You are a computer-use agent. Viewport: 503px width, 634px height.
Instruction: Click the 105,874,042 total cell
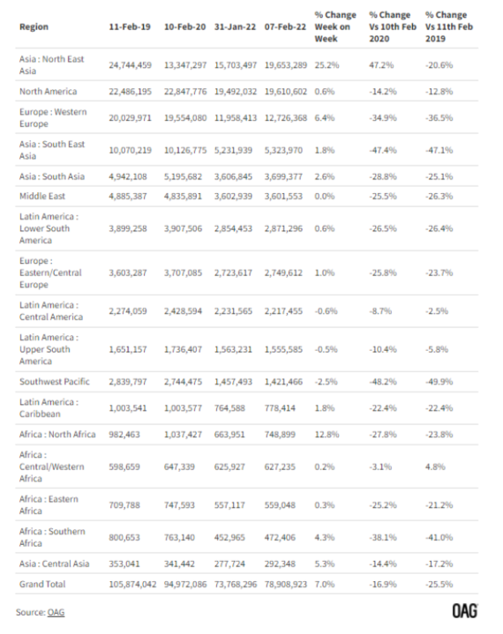pyautogui.click(x=132, y=585)
